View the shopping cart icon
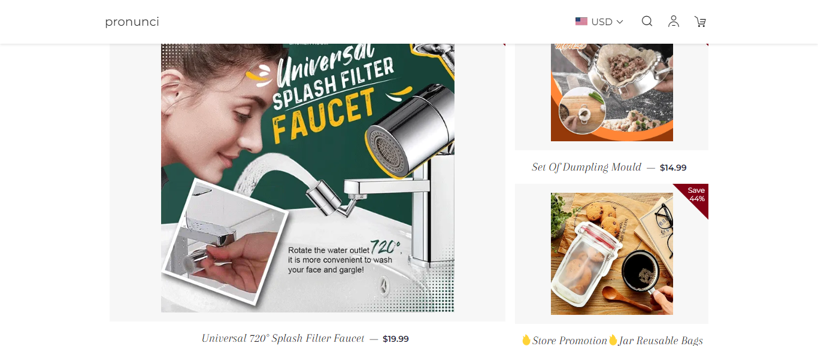The width and height of the screenshot is (818, 346). pos(700,22)
